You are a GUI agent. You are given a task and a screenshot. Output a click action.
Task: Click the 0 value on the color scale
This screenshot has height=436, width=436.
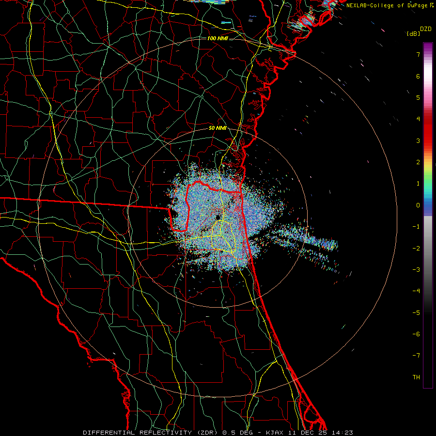coord(418,205)
